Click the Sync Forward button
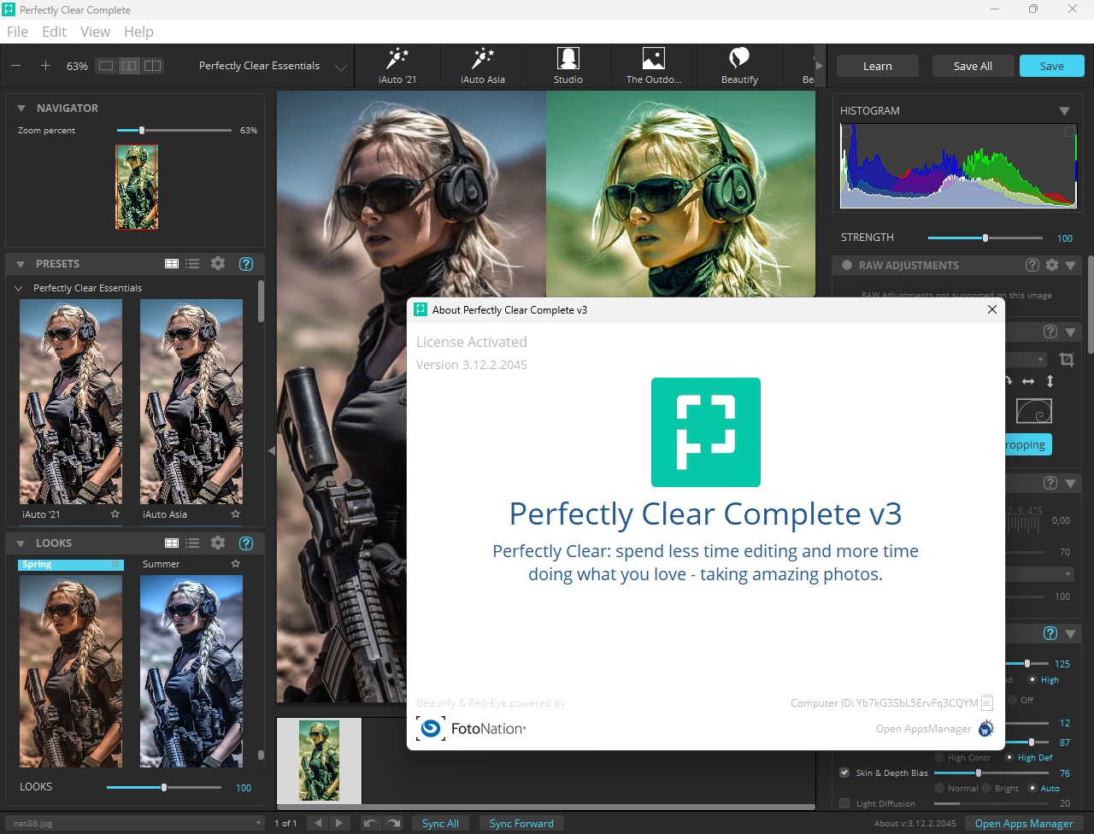 coord(521,823)
